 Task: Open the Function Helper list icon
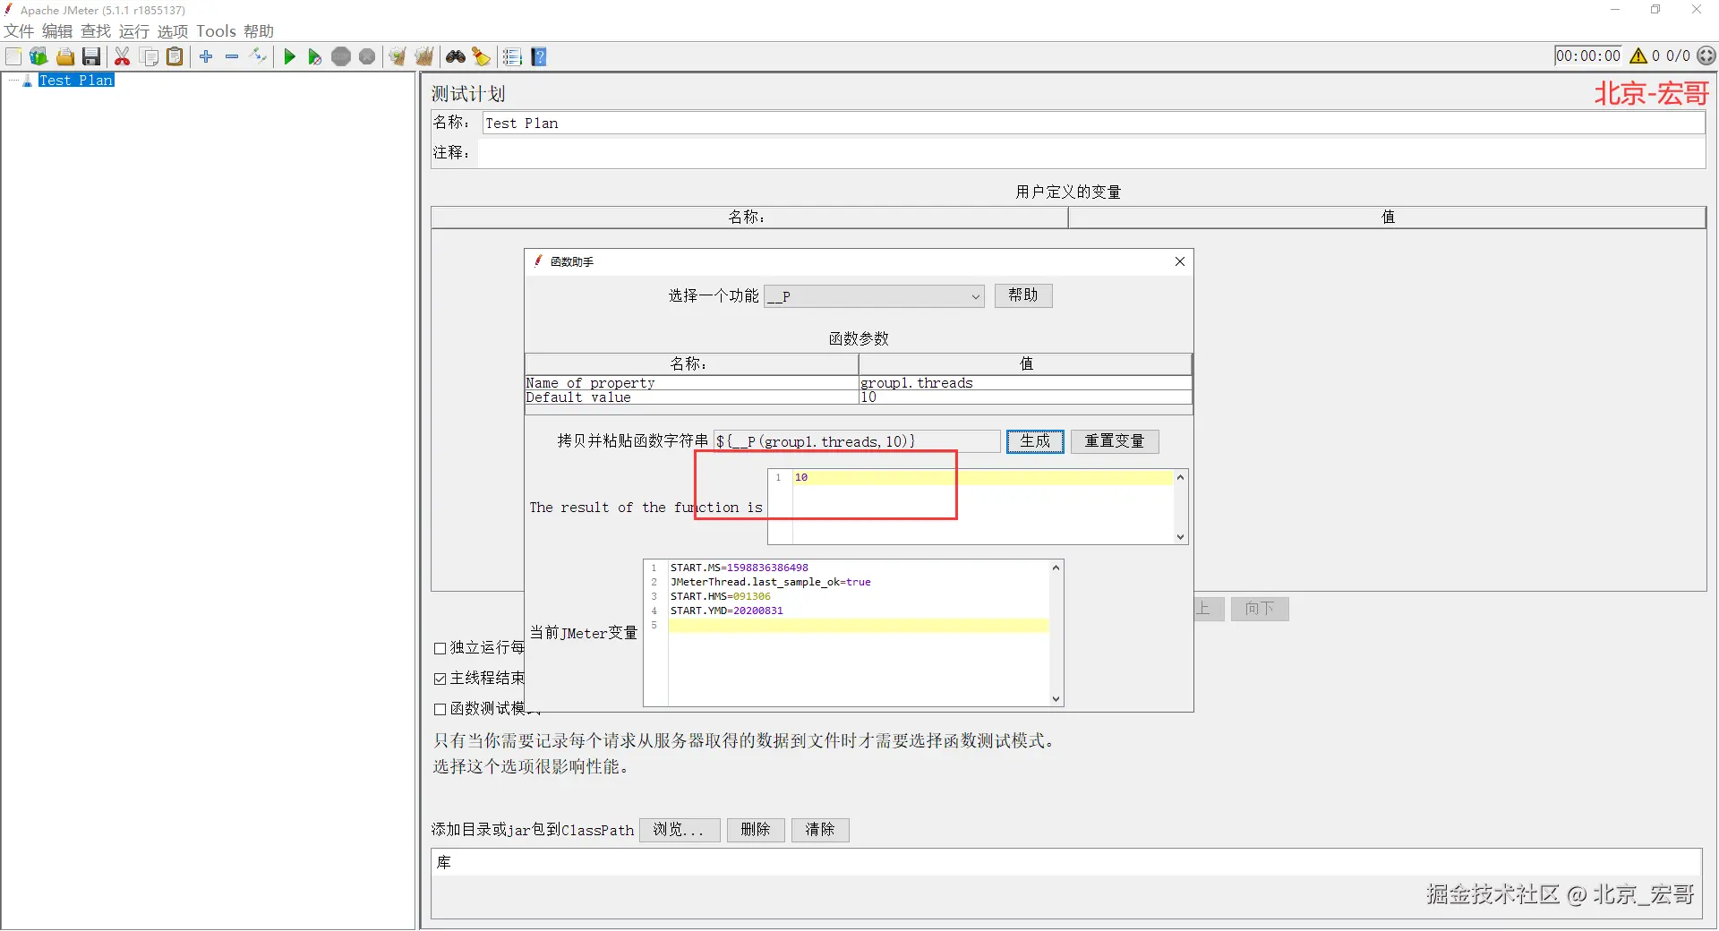(512, 56)
